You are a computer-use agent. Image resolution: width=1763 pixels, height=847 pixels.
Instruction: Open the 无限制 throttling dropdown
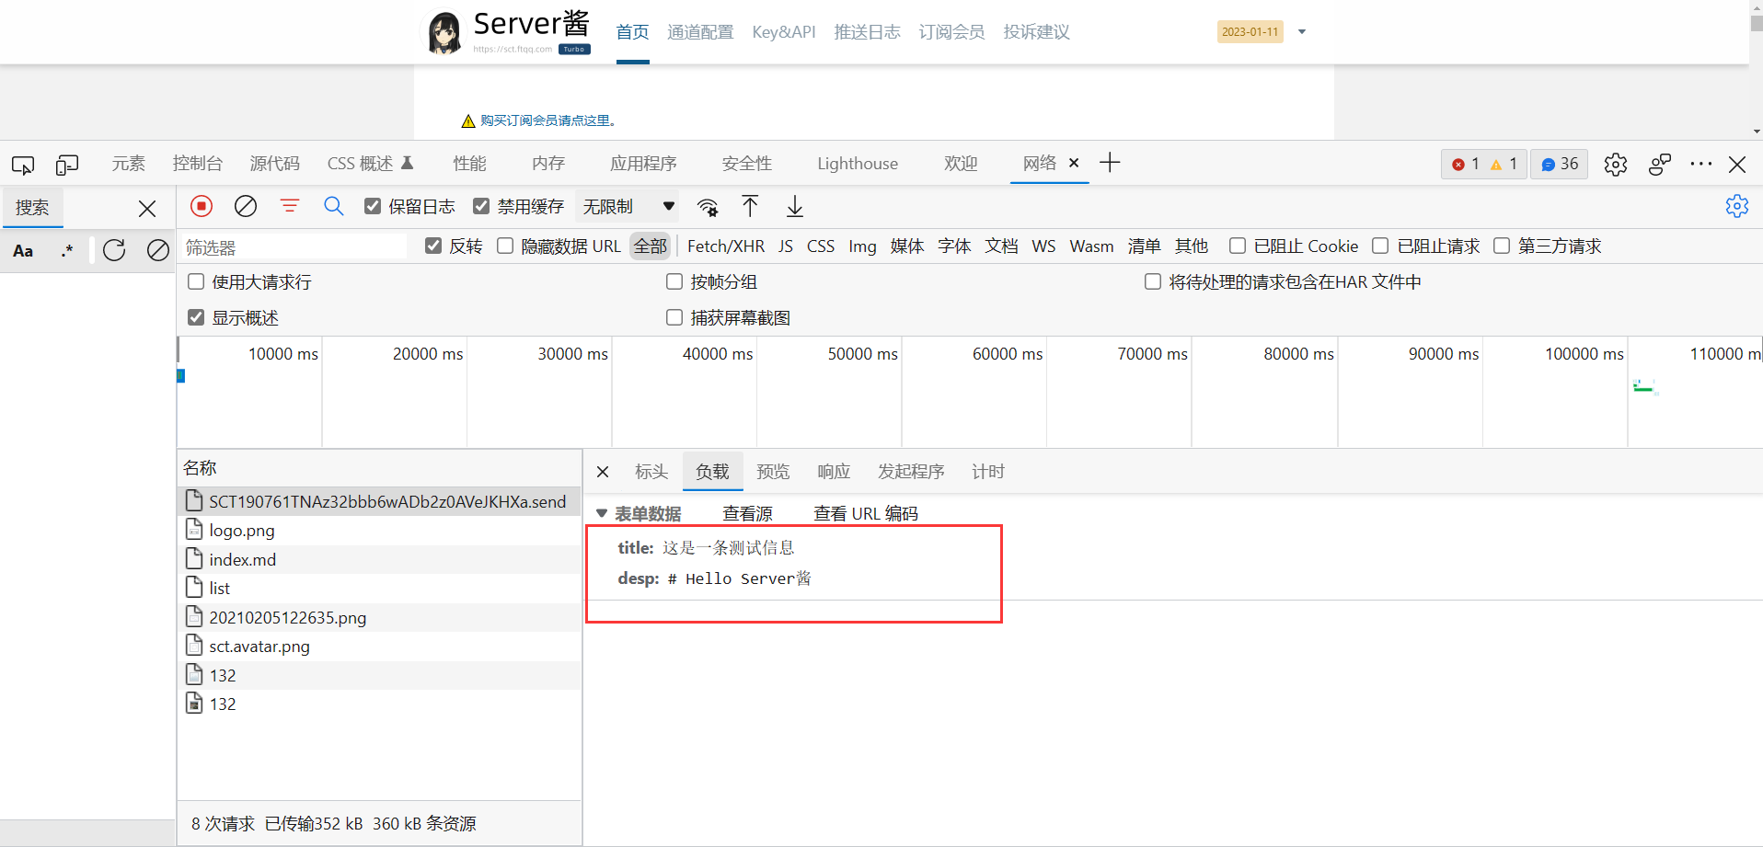click(628, 207)
